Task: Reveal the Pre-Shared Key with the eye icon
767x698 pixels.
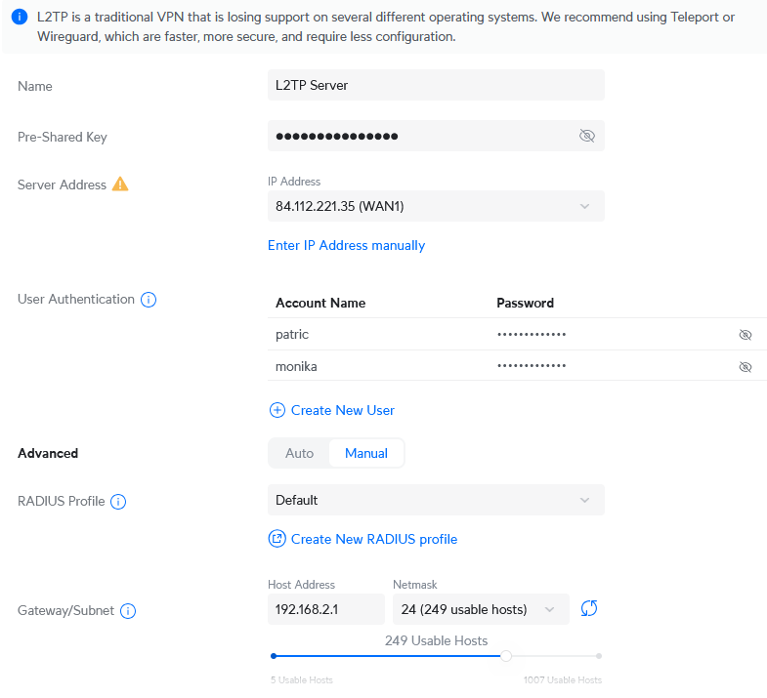Action: (x=586, y=136)
